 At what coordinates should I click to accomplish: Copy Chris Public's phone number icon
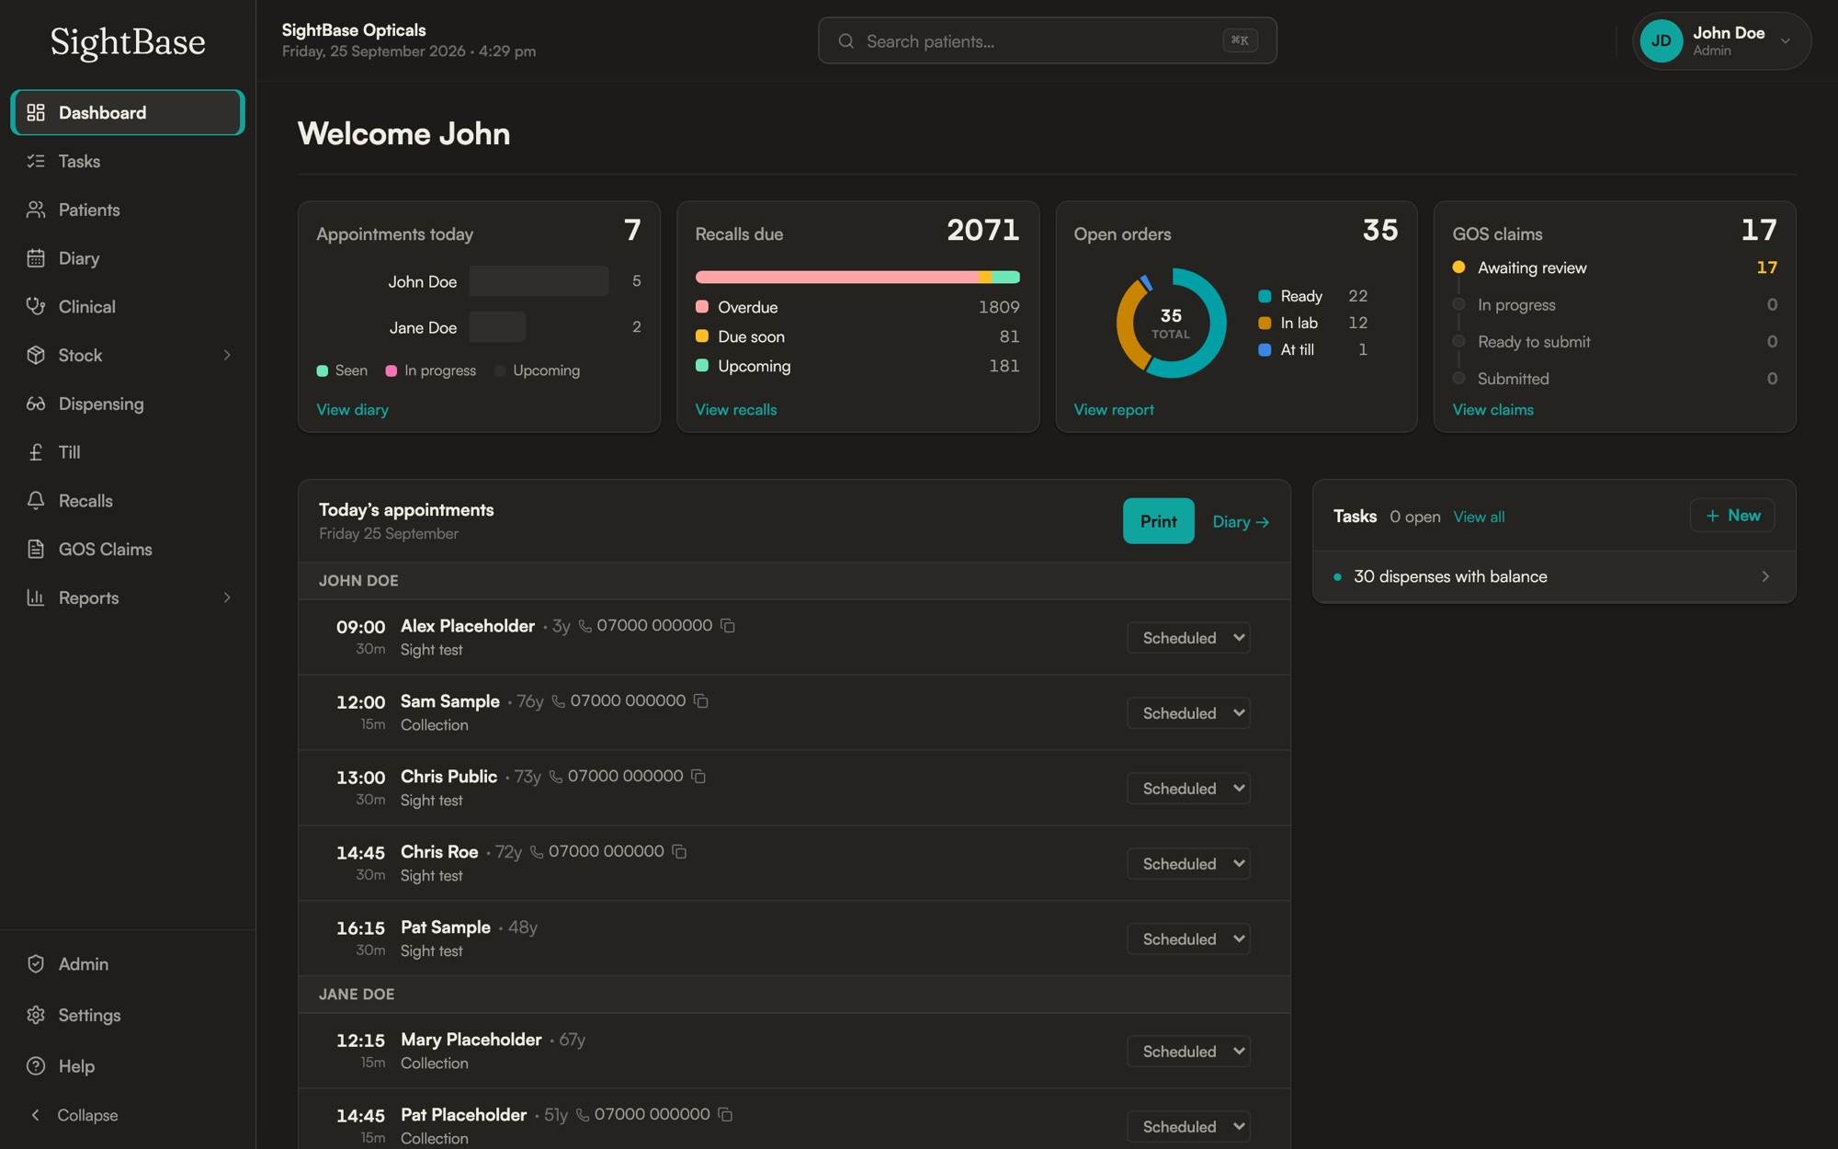[x=698, y=776]
